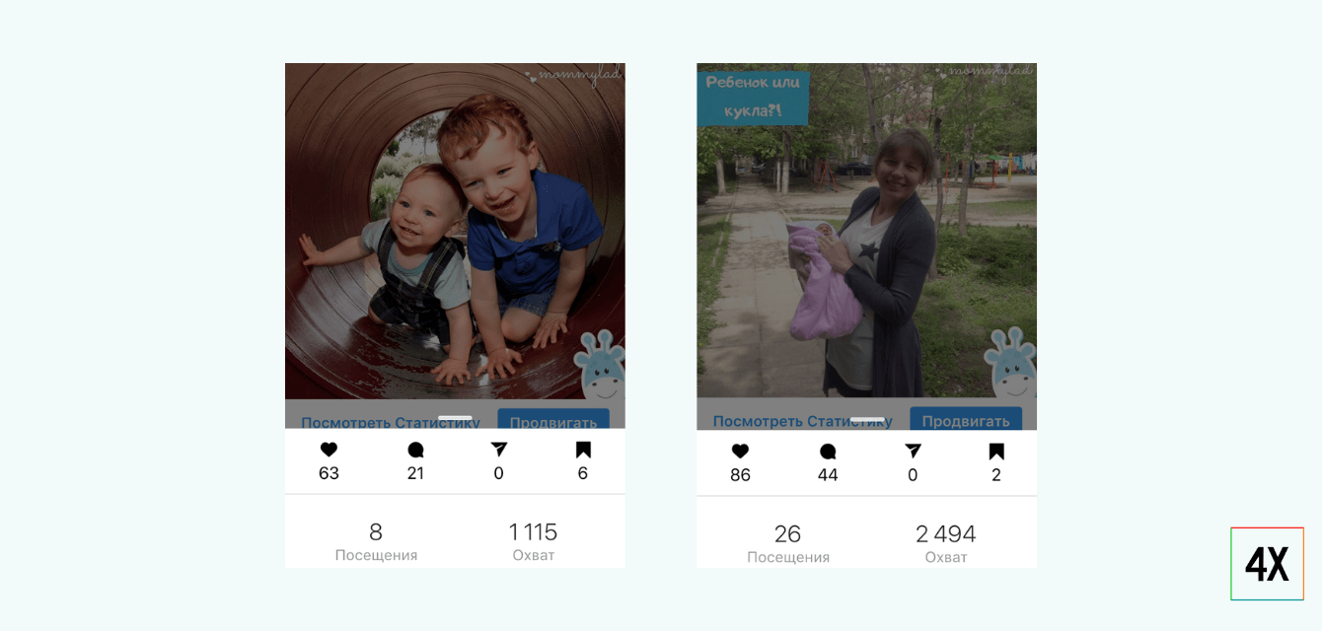
Task: Click 'Продвигать' button under woman photo
Action: click(x=966, y=419)
